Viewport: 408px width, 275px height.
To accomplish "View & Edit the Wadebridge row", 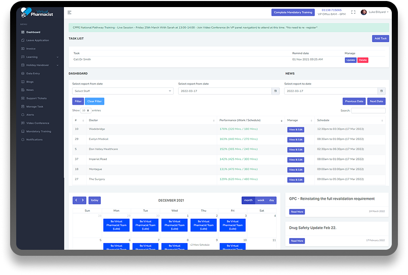I will click(x=296, y=129).
